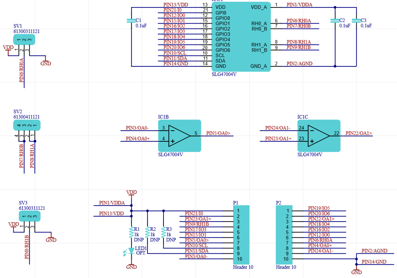Select the PIN1/VDDA net label at VDD_A pin
Image resolution: width=397 pixels, height=278 pixels.
[x=299, y=5]
